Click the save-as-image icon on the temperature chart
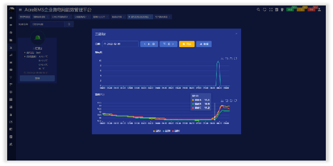333x166 pixels. (x=222, y=100)
